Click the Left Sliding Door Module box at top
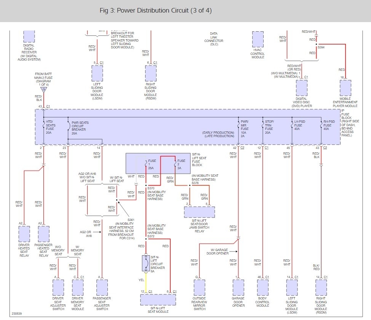 point(97,73)
